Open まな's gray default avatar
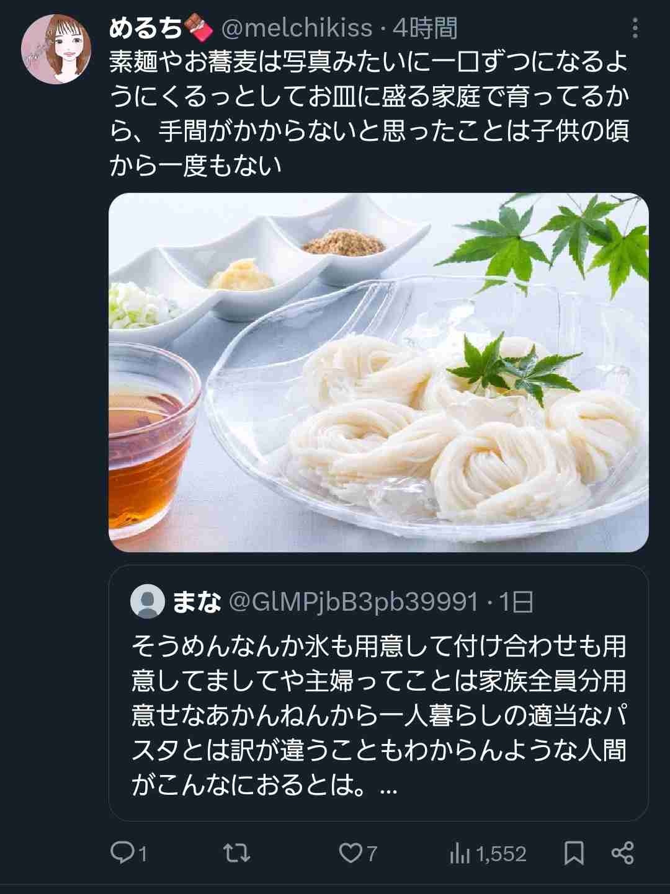This screenshot has height=894, width=670. (x=148, y=601)
